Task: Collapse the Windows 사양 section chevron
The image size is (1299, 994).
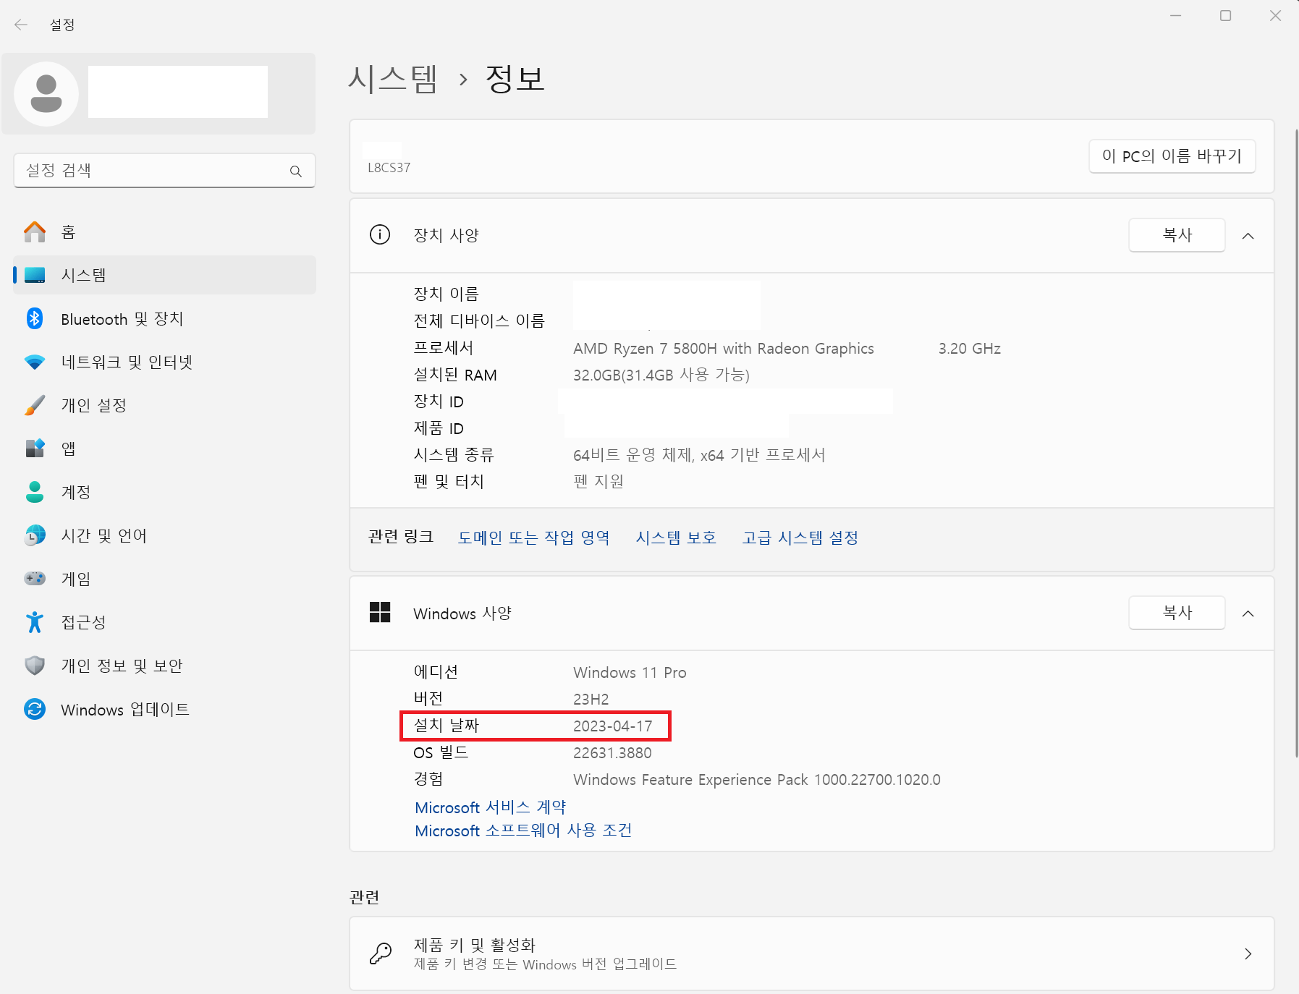Action: [1248, 613]
